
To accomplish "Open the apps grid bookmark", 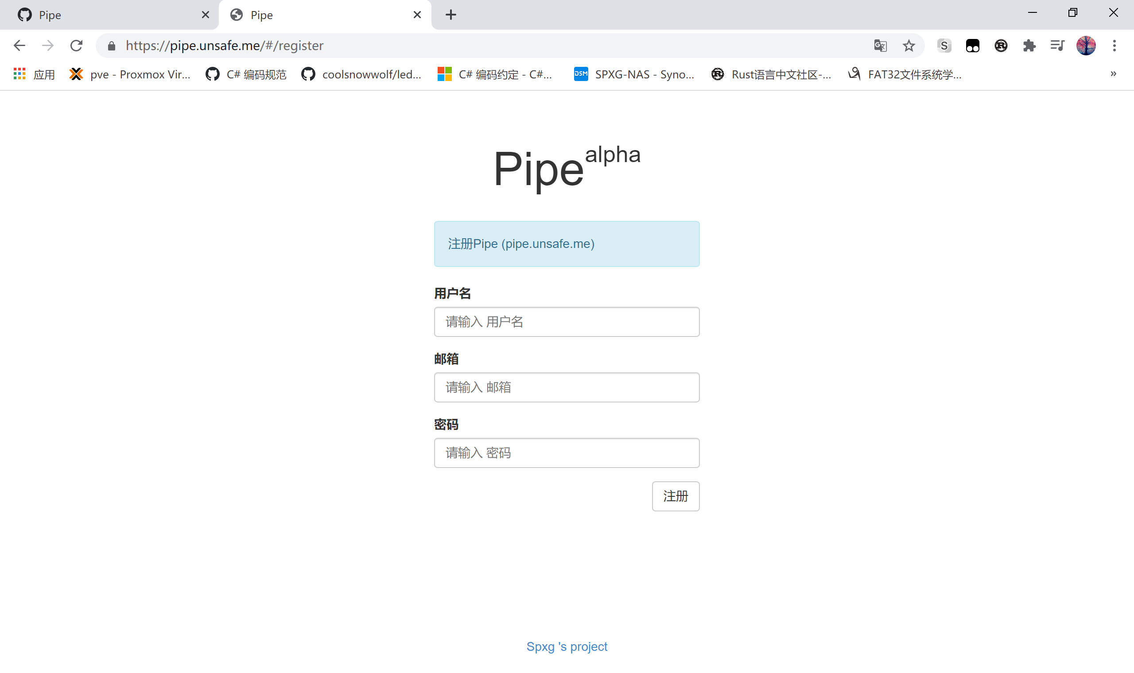I will 34,74.
